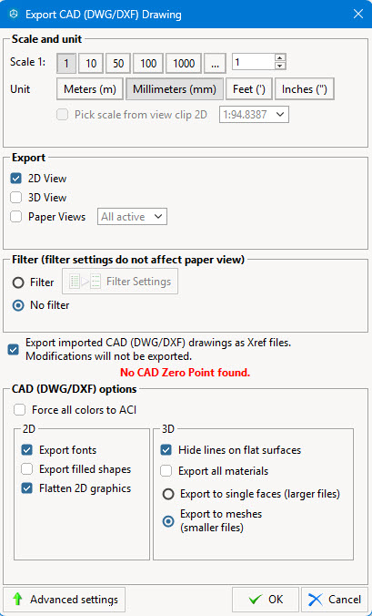Decrease scale value with down spinner arrow
This screenshot has width=372, height=616.
(279, 66)
